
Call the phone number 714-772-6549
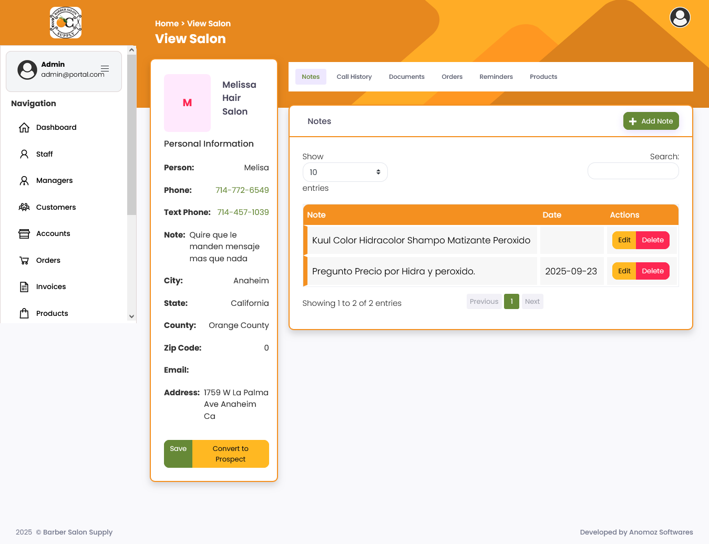coord(242,190)
